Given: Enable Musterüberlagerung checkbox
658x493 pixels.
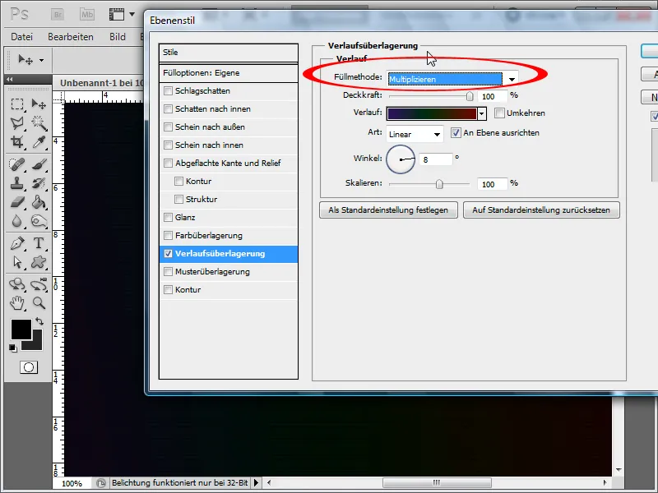Looking at the screenshot, I should point(169,272).
